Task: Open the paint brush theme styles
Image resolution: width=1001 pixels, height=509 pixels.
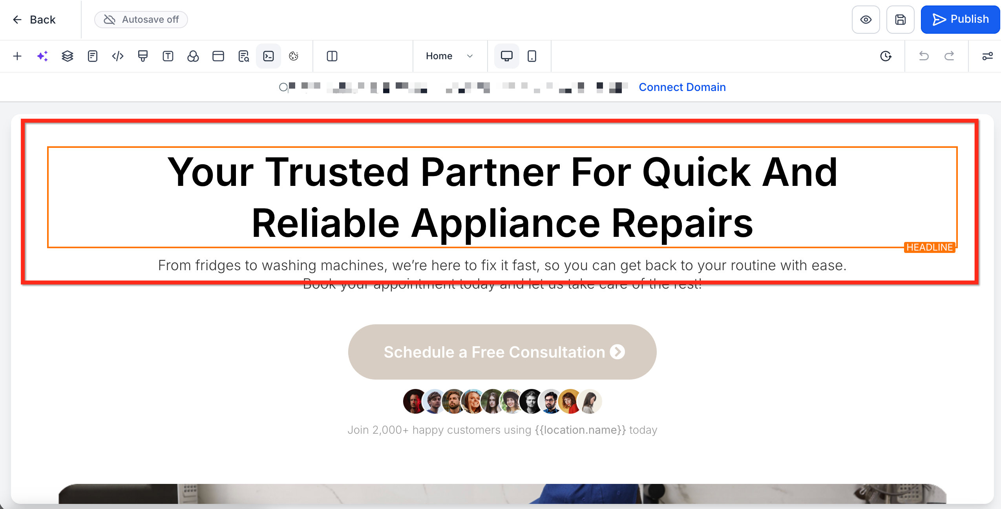Action: click(x=143, y=56)
